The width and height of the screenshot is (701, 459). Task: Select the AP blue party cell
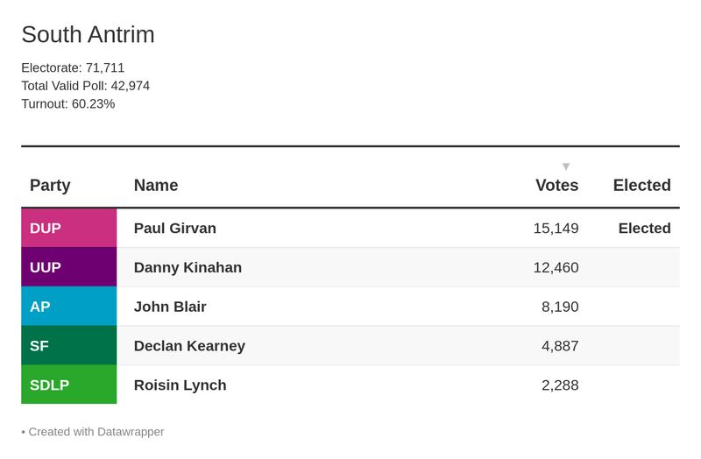click(68, 307)
